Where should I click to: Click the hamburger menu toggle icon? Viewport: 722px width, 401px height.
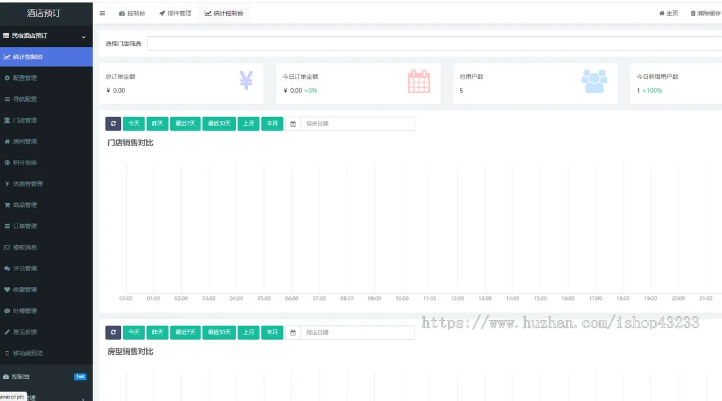(x=102, y=13)
